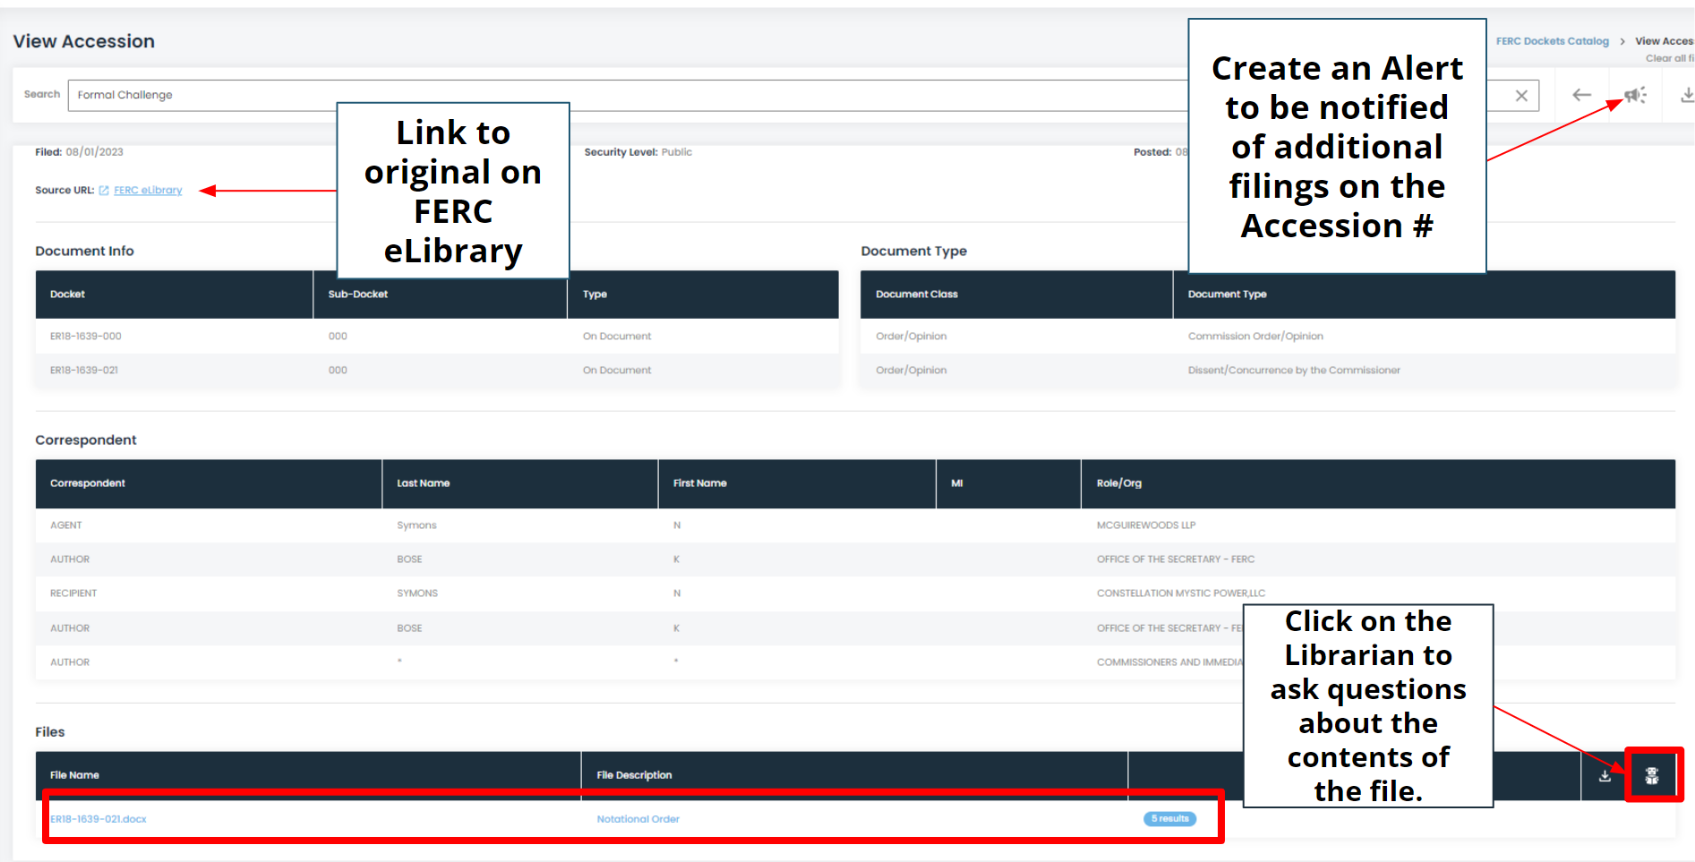Click Dissent/Concurrence by the Commissioner cell
Screen dimensions: 1695x862
1294,371
